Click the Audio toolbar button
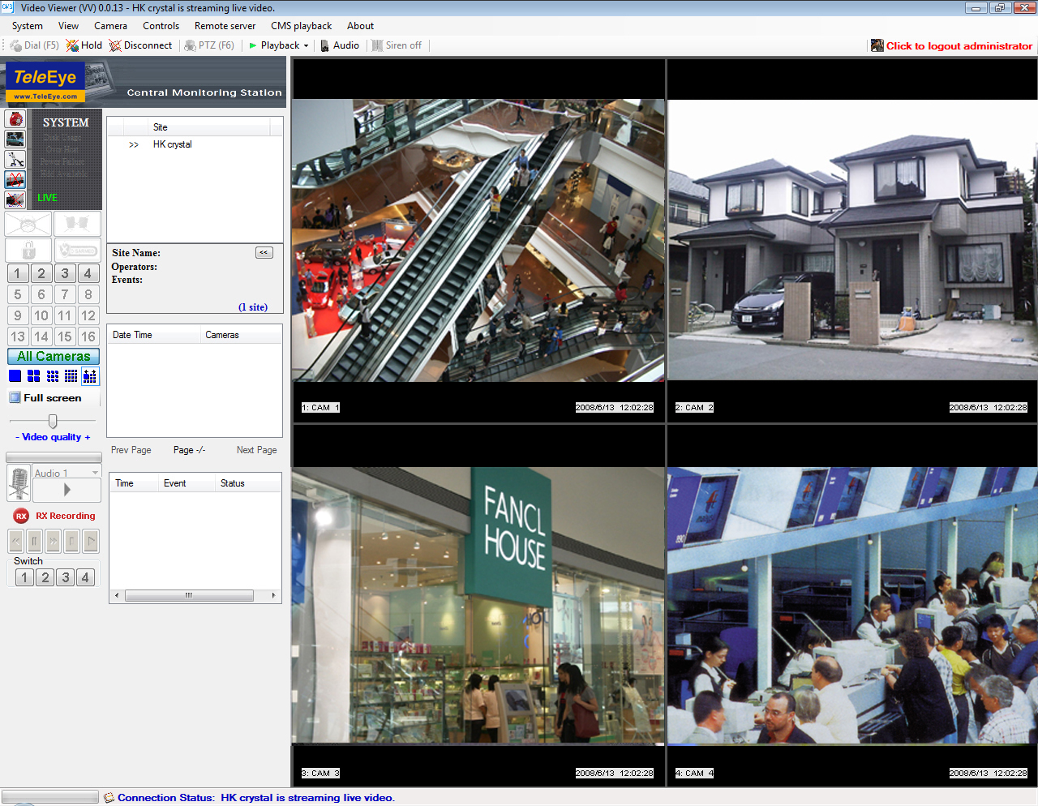1038x806 pixels. [339, 45]
